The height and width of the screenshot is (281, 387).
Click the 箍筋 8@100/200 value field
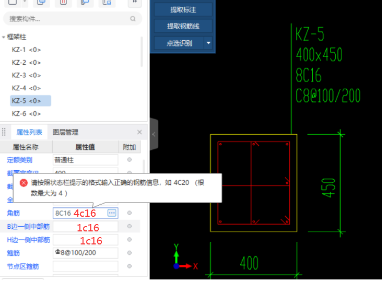pyautogui.click(x=86, y=253)
